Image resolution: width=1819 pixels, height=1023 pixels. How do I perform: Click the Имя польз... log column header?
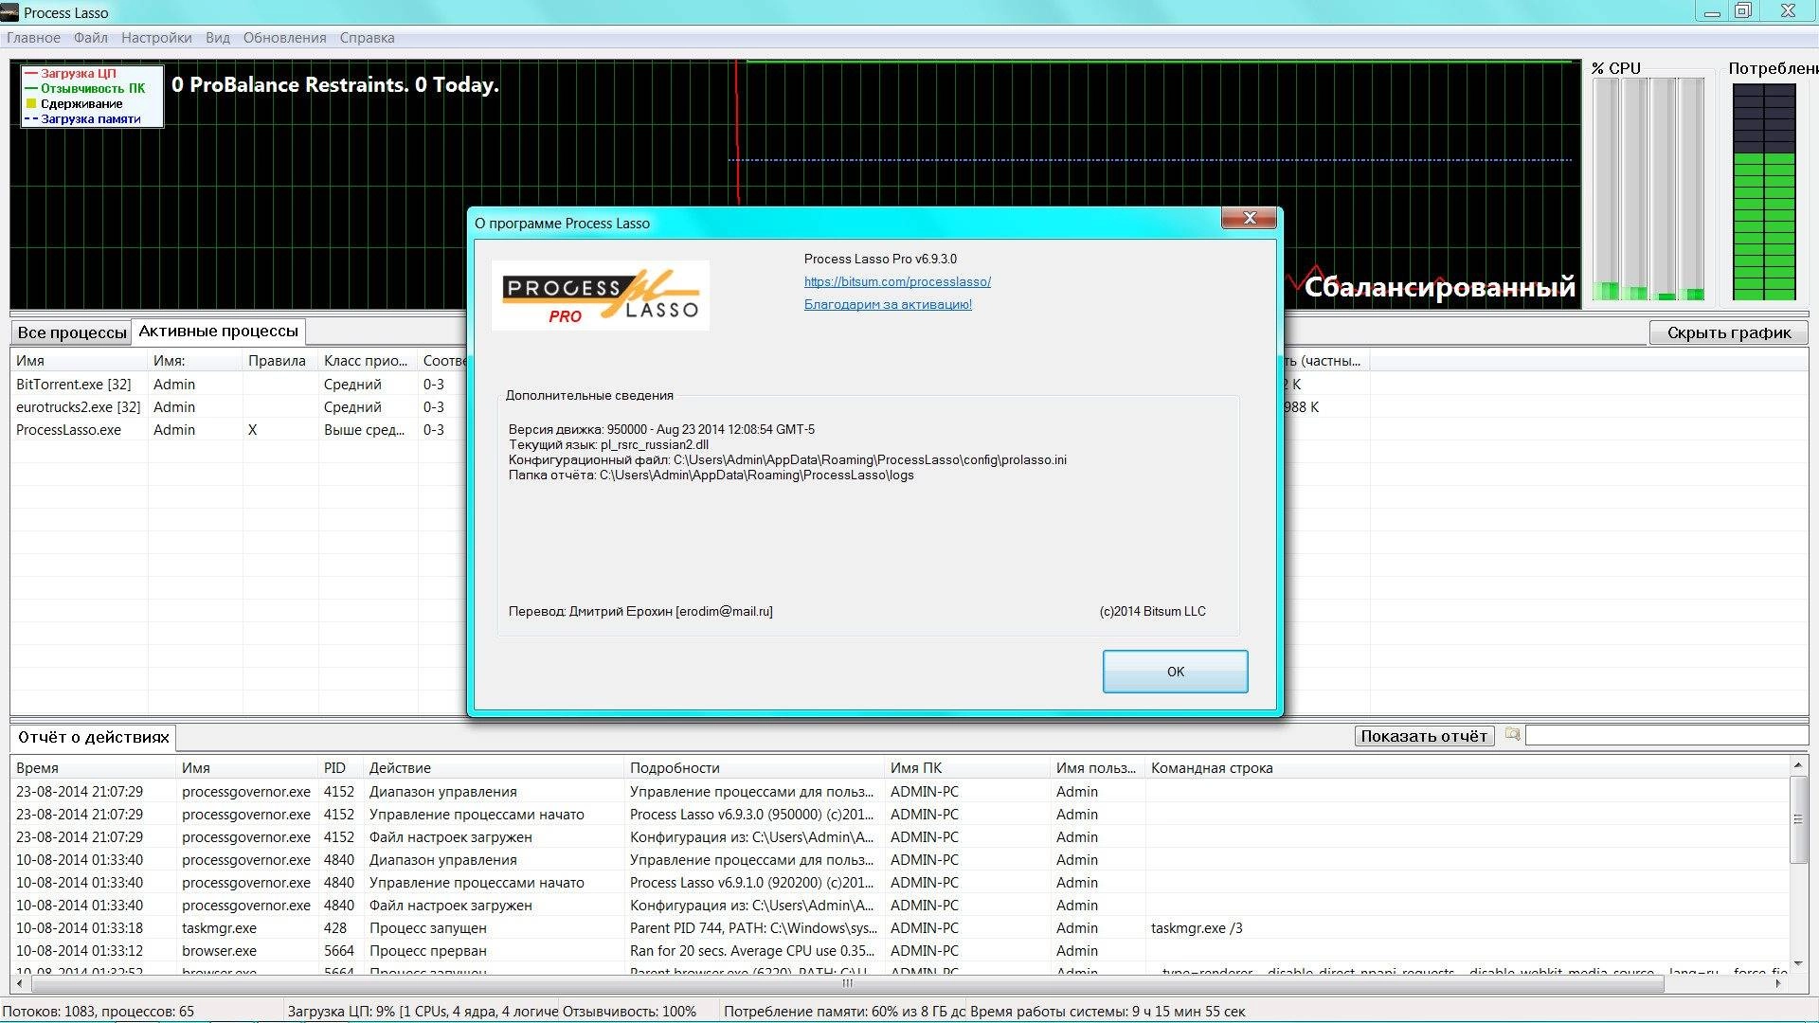tap(1096, 768)
